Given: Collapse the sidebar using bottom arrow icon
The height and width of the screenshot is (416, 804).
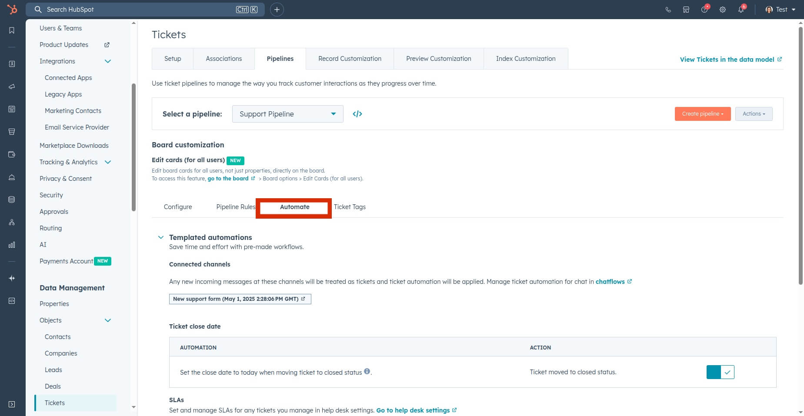Looking at the screenshot, I should [12, 404].
